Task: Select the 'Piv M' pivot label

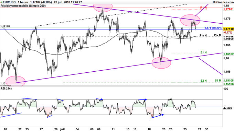Action: coord(217,35)
